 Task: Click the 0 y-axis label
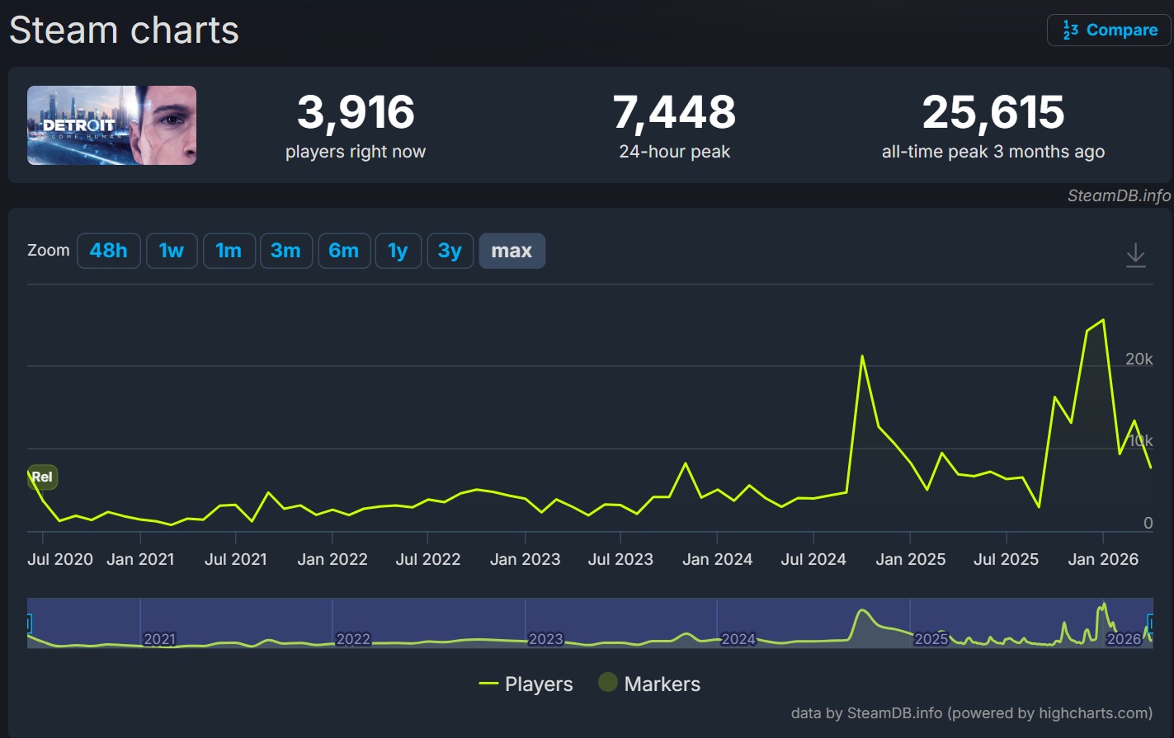point(1148,523)
